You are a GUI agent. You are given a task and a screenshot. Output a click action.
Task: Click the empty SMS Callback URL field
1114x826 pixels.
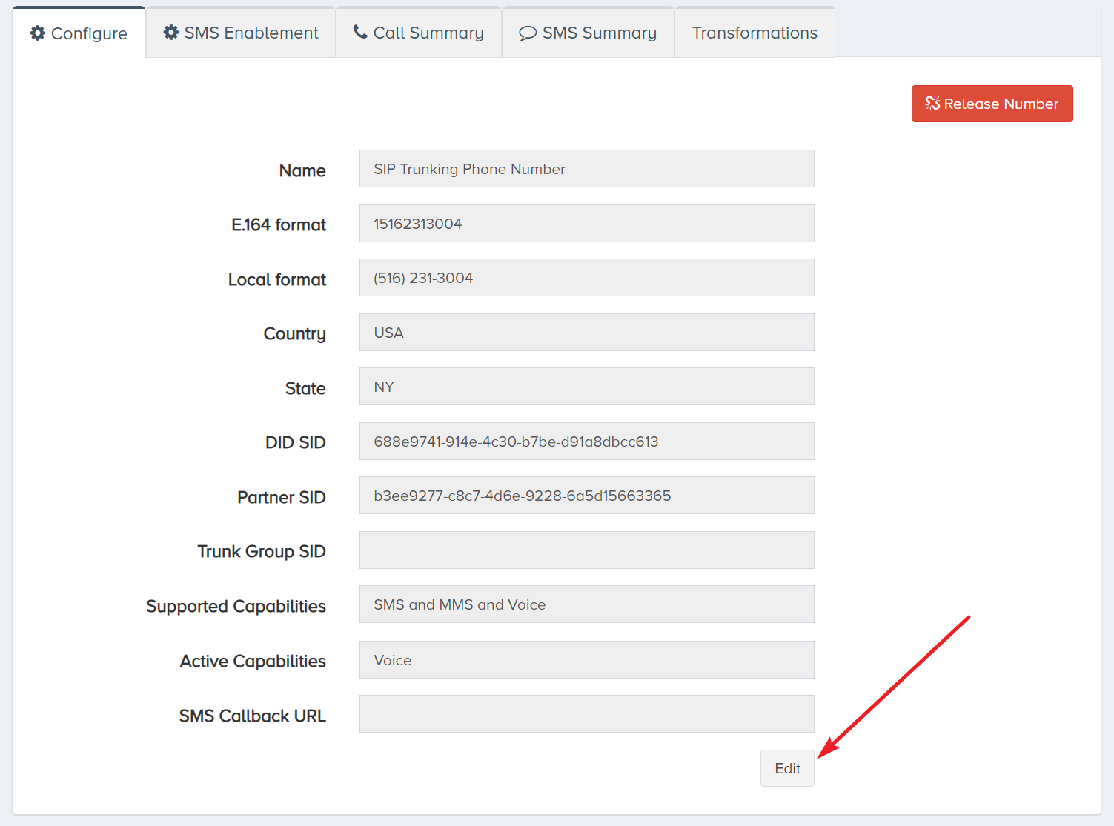[x=587, y=713]
